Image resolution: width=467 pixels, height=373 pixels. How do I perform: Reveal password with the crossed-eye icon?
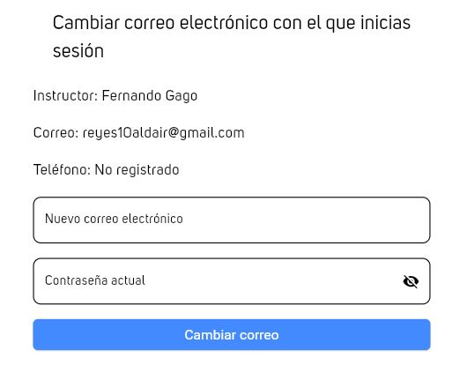[x=411, y=281]
